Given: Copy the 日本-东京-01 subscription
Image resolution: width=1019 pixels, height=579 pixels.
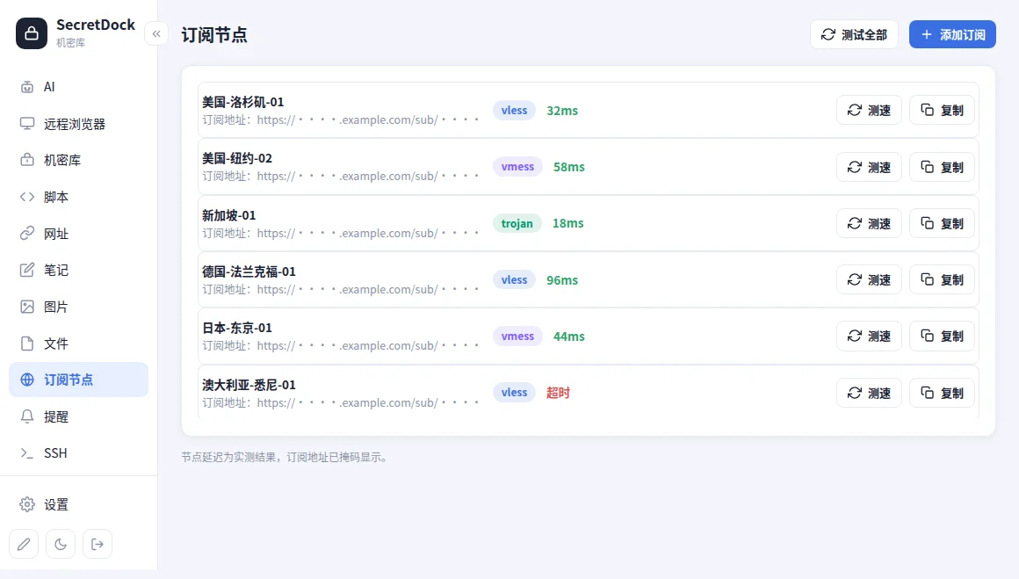Looking at the screenshot, I should 942,336.
